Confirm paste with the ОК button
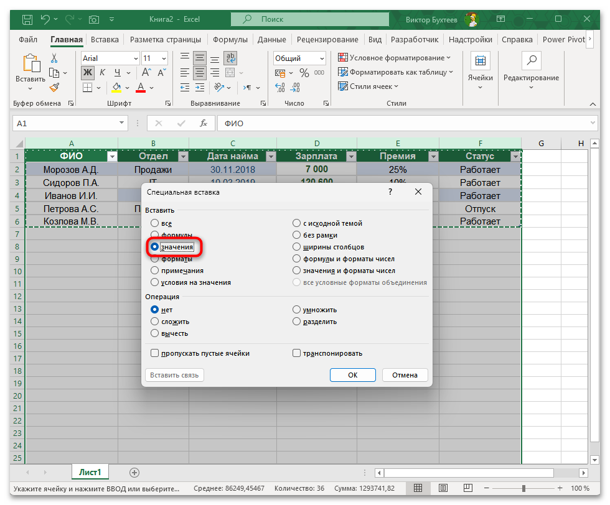 352,374
